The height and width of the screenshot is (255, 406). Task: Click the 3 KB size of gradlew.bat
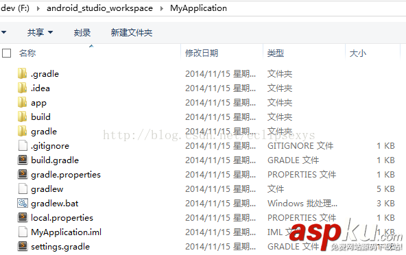385,204
